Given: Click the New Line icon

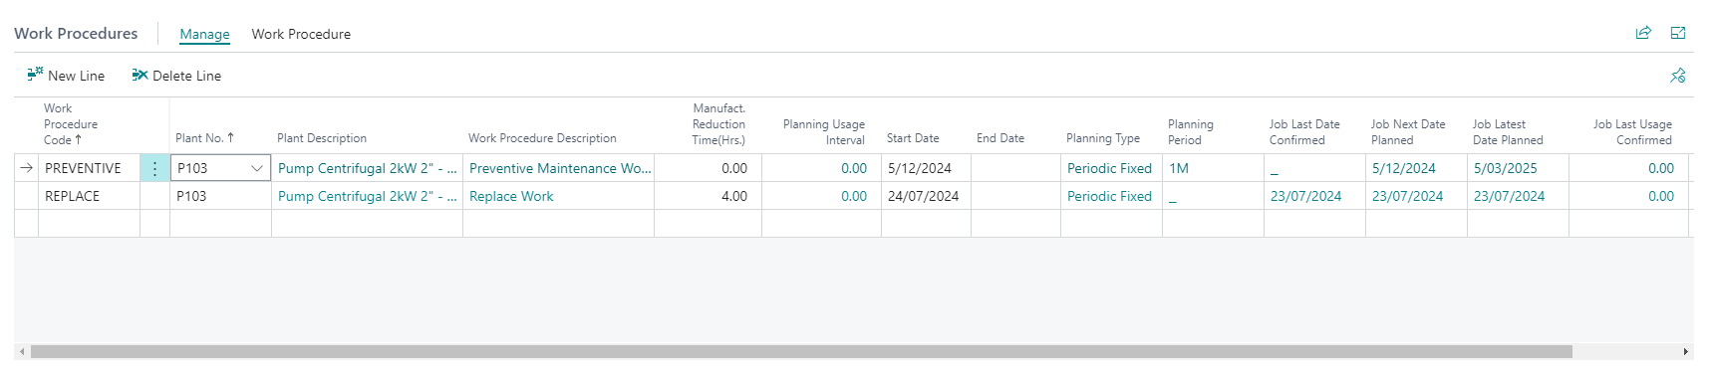Looking at the screenshot, I should click(36, 75).
